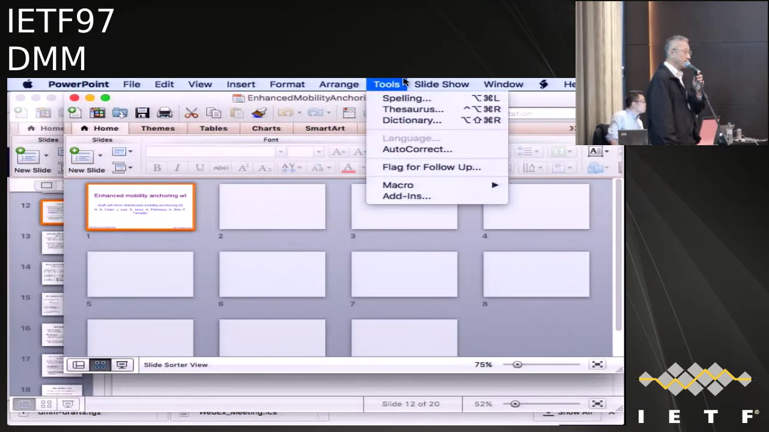The height and width of the screenshot is (432, 769).
Task: Click New Slide icon in front window
Action: 82,156
